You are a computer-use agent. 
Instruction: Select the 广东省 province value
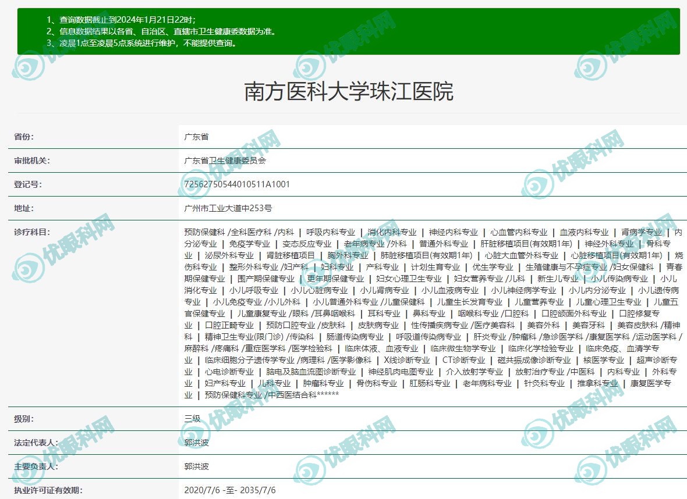(196, 137)
